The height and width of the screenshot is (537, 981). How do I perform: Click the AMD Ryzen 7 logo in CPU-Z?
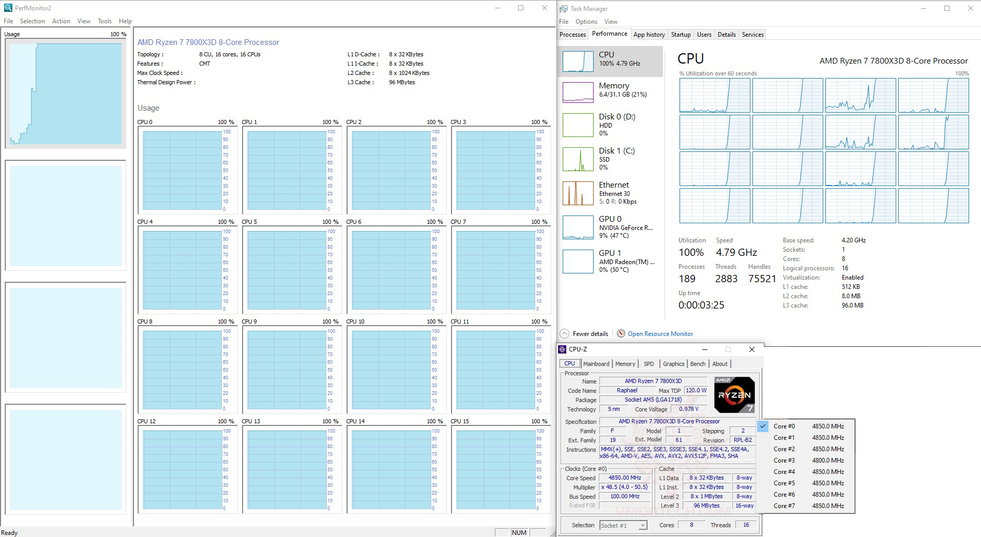coord(734,395)
